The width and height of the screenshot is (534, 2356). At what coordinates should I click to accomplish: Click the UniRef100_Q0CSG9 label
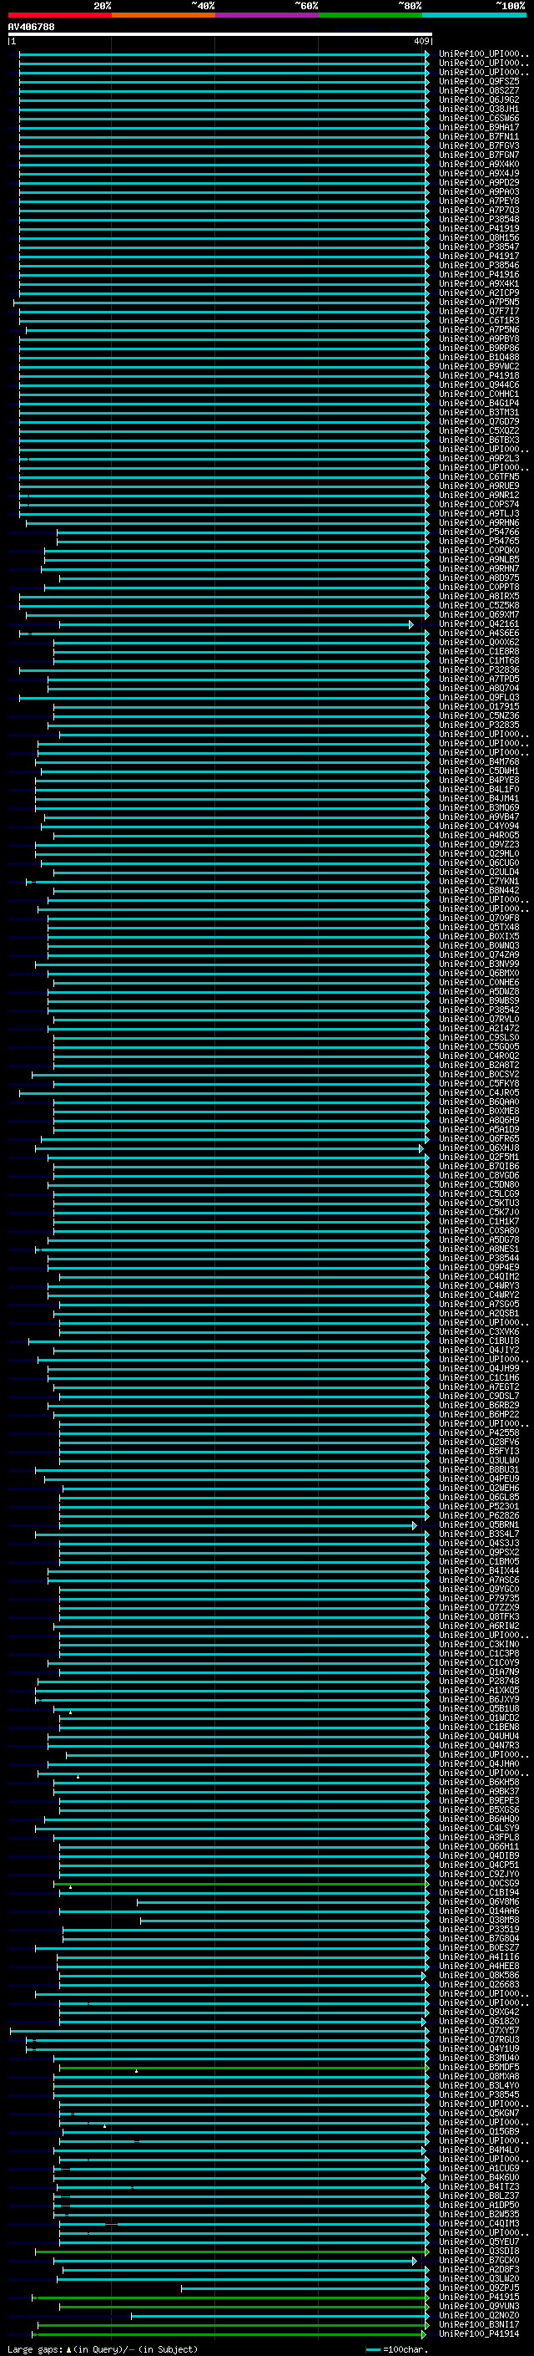point(479,1883)
